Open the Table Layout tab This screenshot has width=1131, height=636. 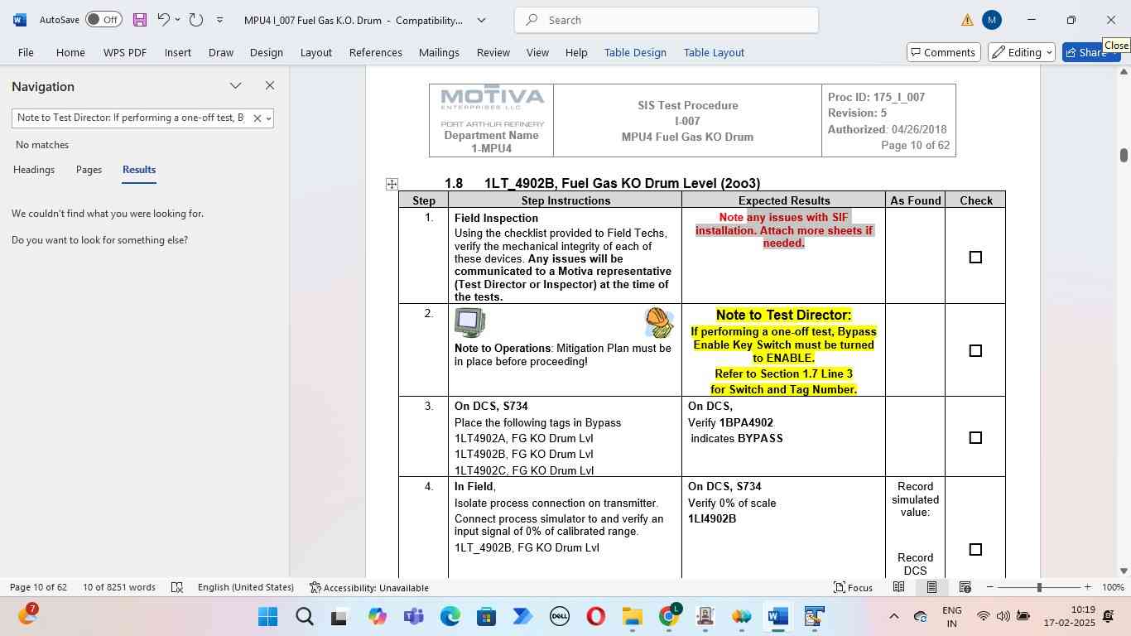[x=714, y=52]
